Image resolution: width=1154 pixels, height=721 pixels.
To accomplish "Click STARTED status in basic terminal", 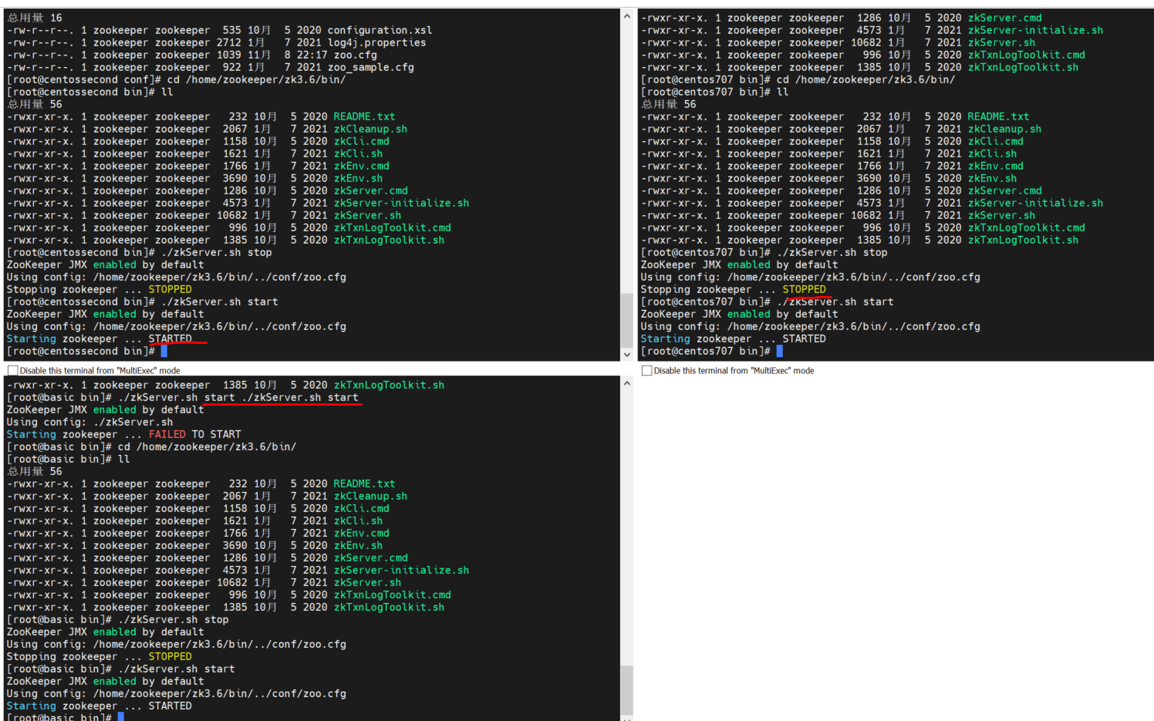I will click(170, 706).
